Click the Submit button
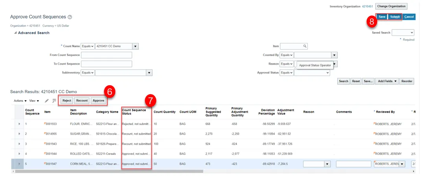The image size is (423, 176). [x=395, y=17]
